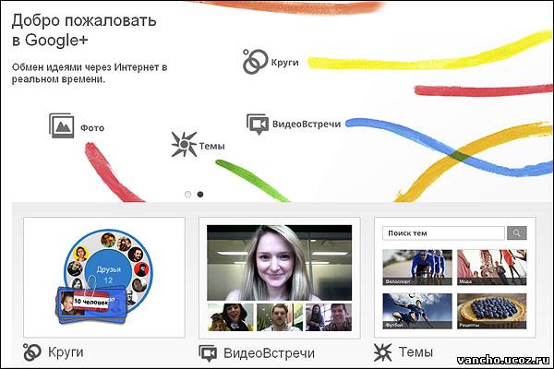Open the Темы label in the banner

(212, 146)
